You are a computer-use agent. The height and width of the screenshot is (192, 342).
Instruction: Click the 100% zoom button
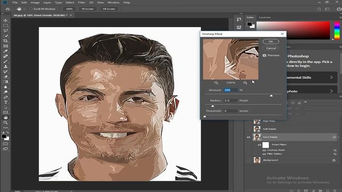(x=69, y=9)
